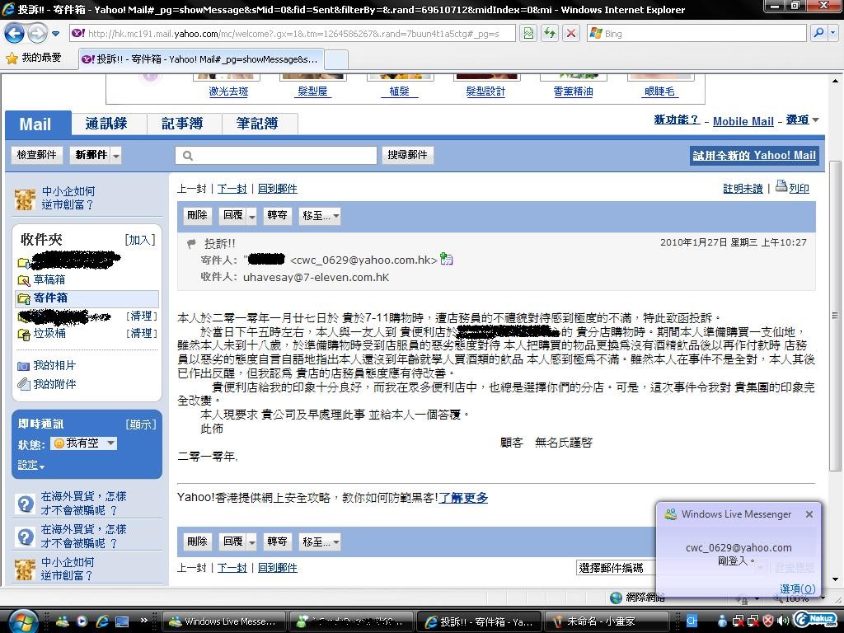Switch to the 通訊錄 tab
This screenshot has height=633, width=844.
106,124
